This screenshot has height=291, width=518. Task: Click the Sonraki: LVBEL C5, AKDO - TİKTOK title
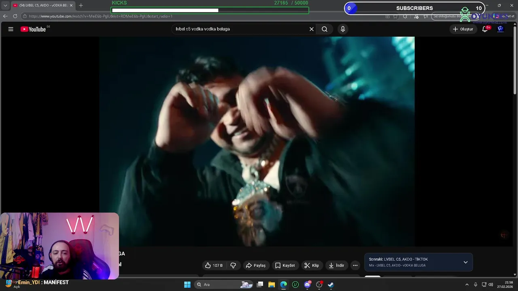398,259
